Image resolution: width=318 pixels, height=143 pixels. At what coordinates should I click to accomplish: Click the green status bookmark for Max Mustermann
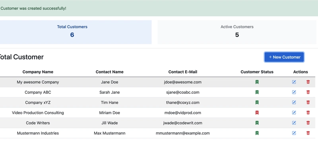(257, 133)
